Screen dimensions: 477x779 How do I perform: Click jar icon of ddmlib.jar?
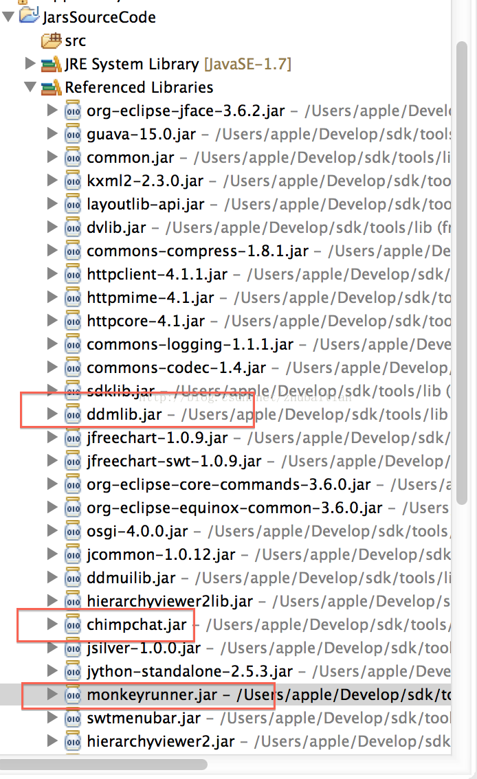[x=73, y=414]
